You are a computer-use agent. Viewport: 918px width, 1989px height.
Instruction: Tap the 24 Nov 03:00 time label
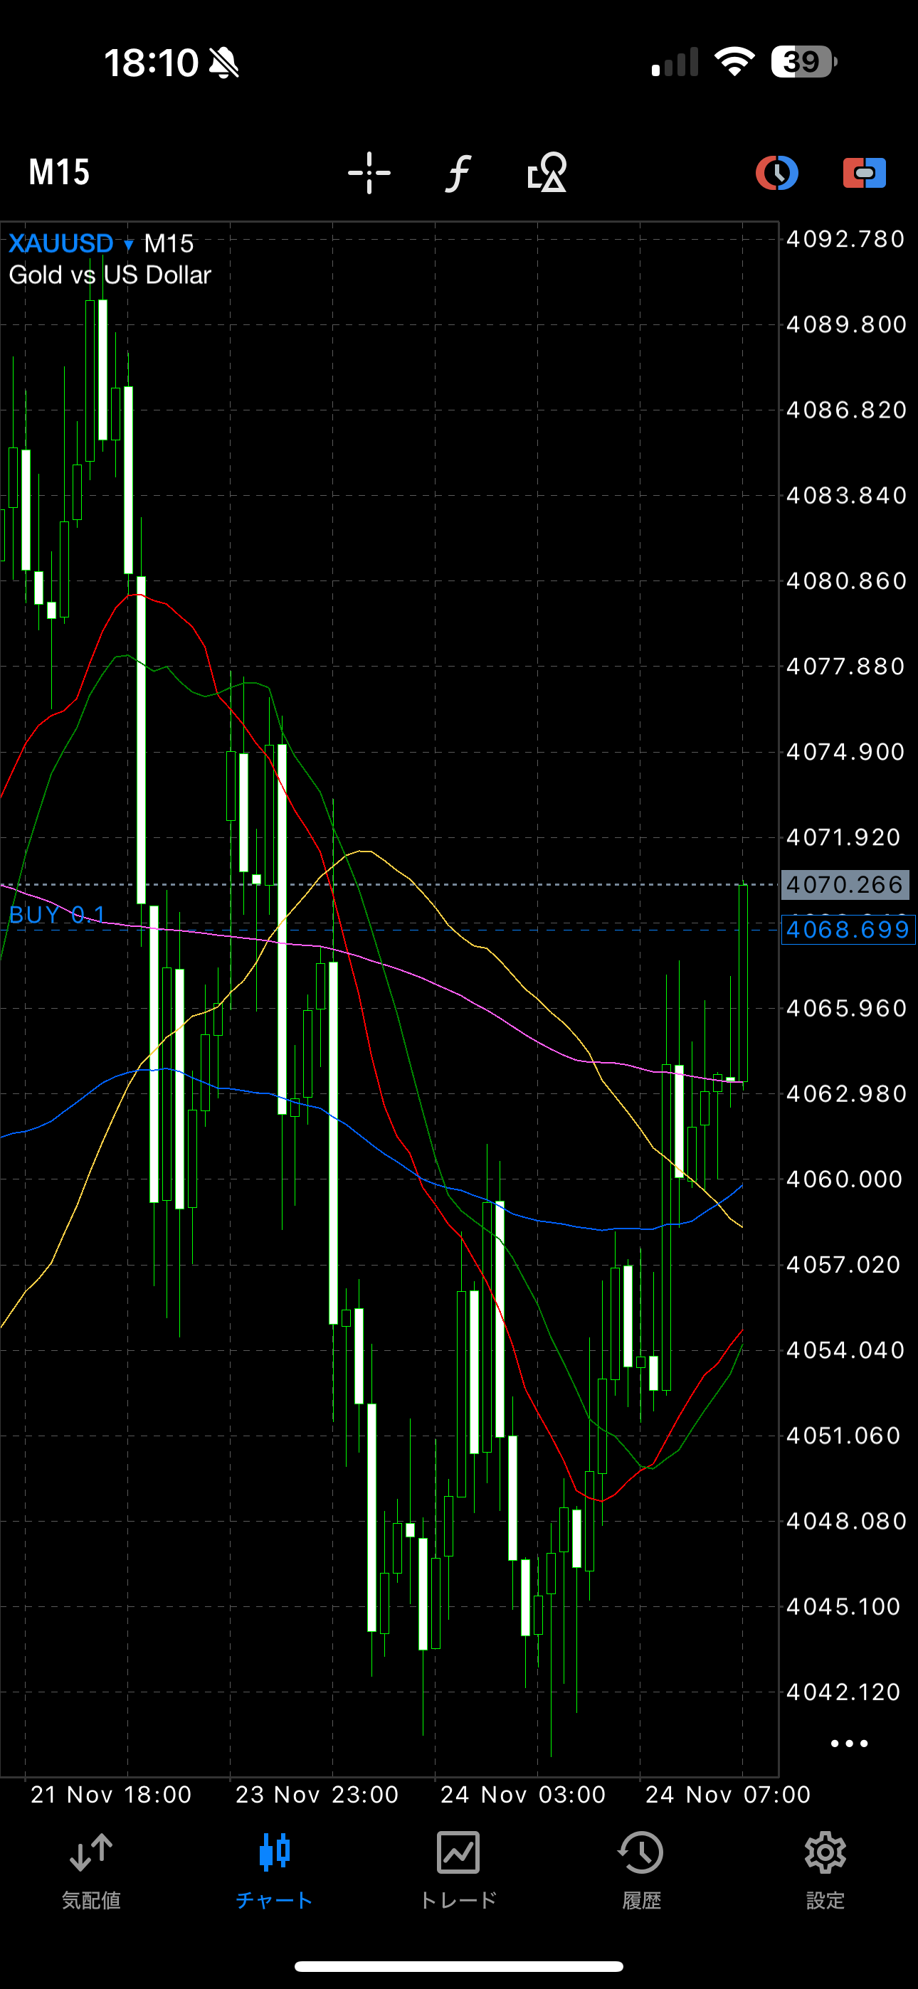(523, 1794)
